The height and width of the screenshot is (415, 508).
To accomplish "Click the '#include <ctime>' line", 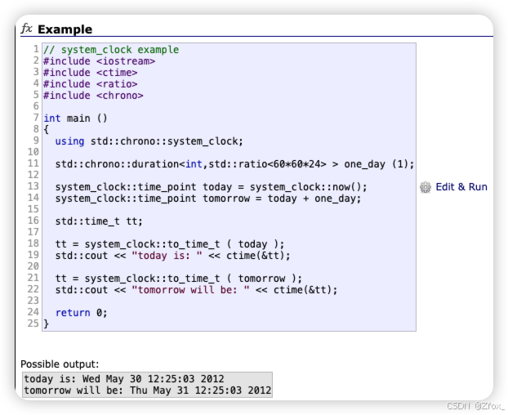I will tap(91, 72).
